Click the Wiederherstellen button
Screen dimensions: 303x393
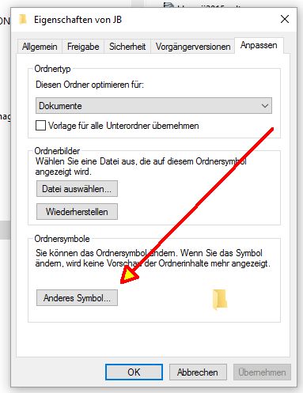77,212
